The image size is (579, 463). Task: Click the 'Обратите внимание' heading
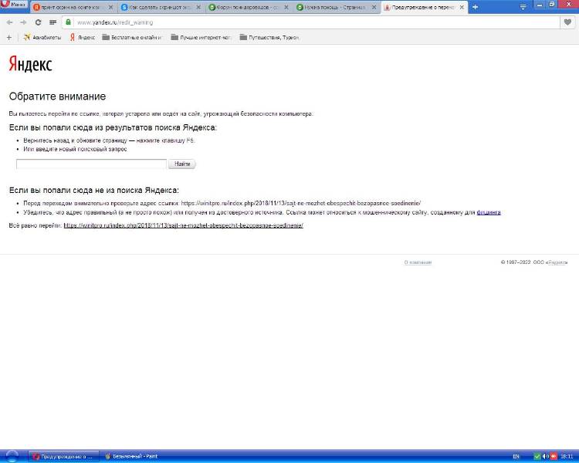tap(57, 96)
